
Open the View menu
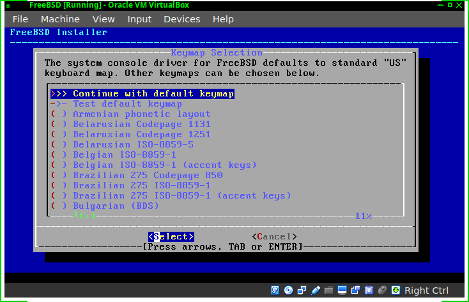click(104, 19)
